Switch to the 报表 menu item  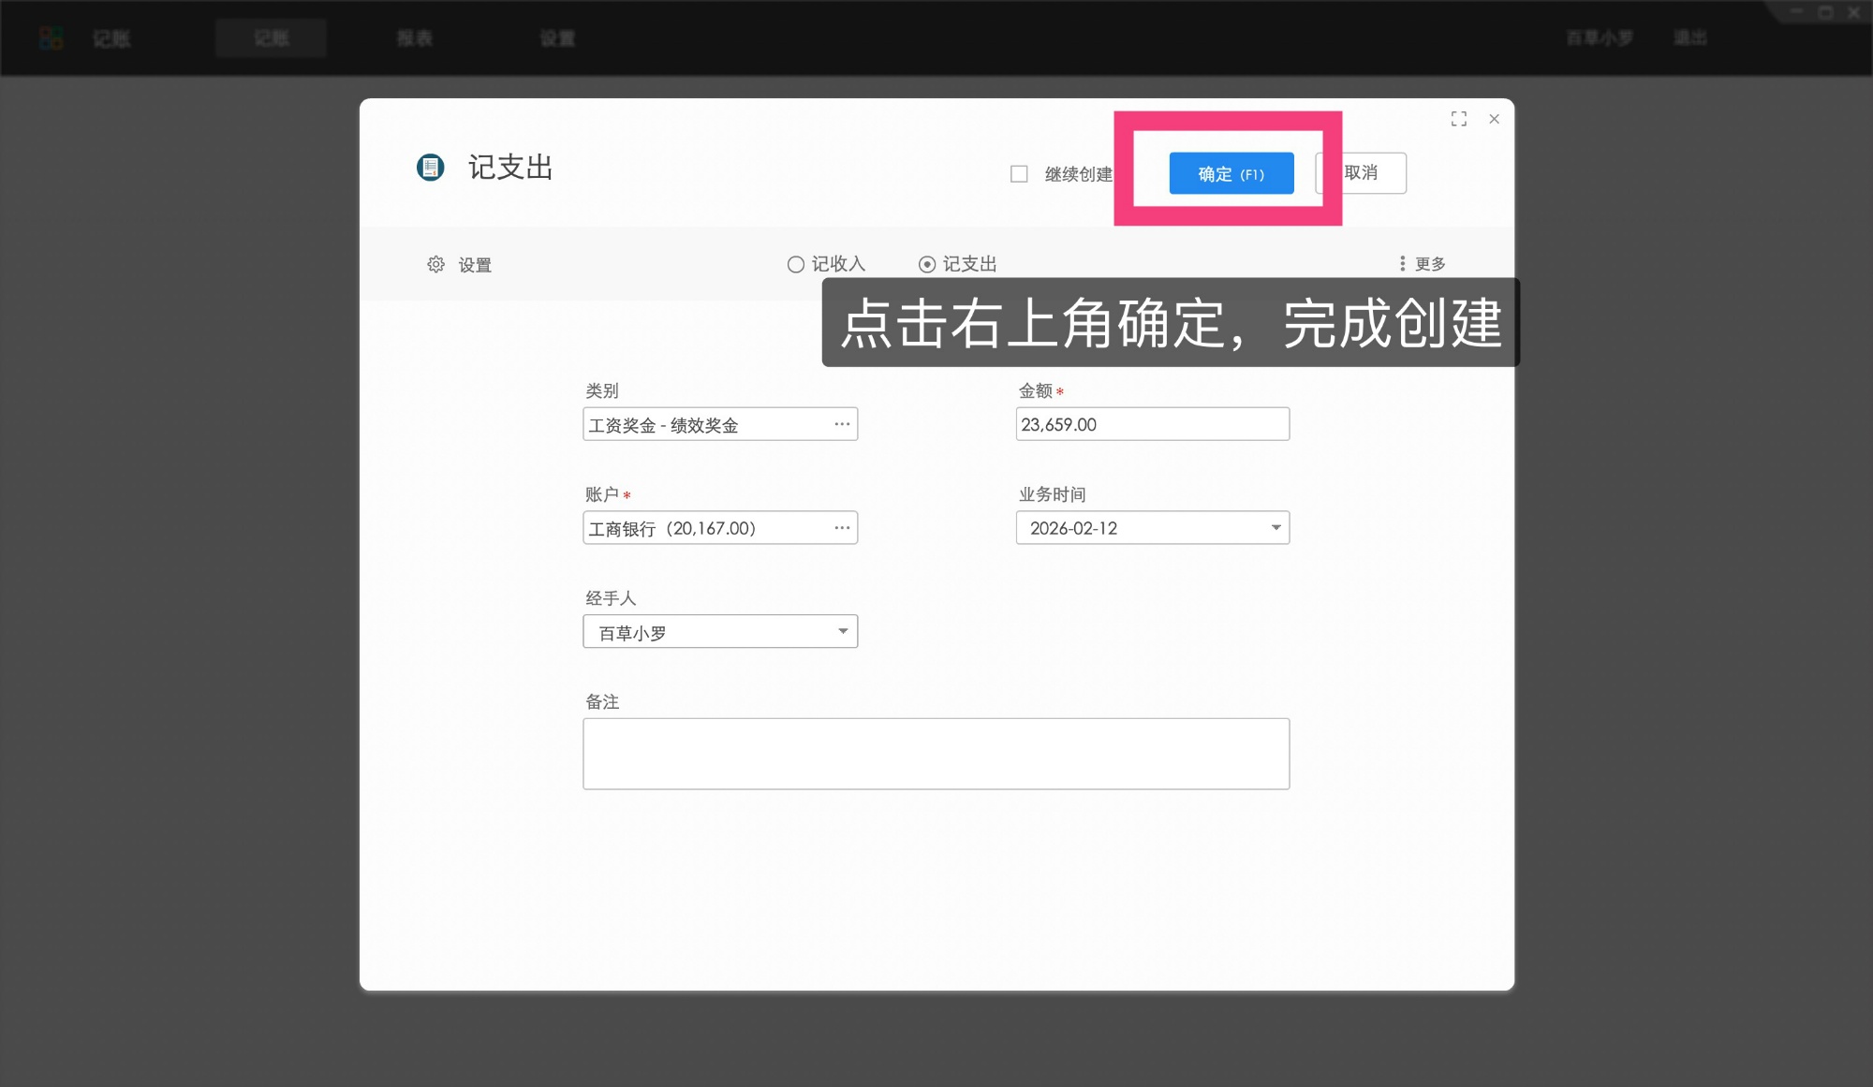[412, 37]
